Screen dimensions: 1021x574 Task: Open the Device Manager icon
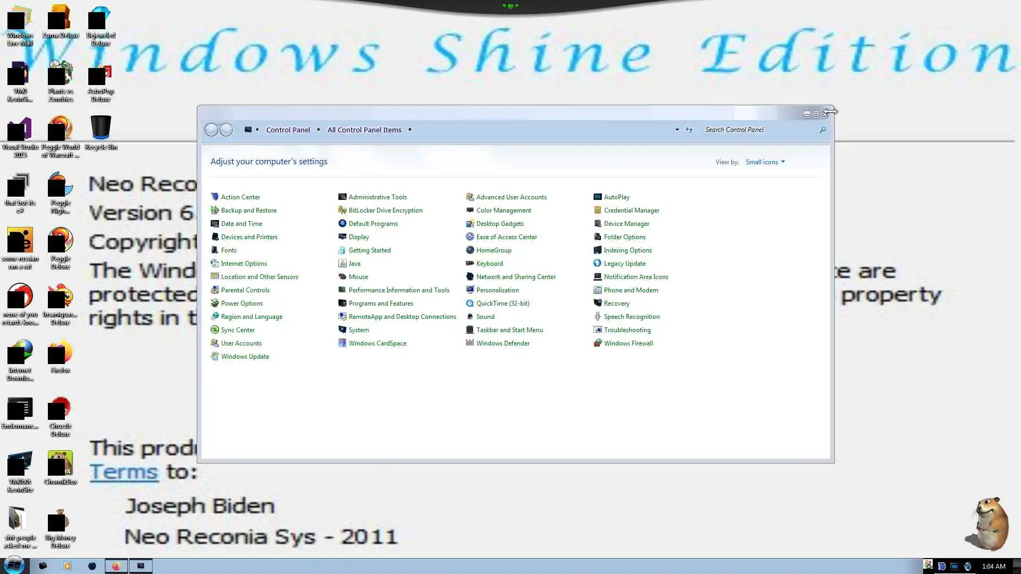click(x=598, y=224)
